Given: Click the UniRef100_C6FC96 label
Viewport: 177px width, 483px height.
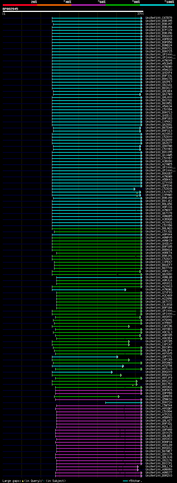Looking at the screenshot, I should click(x=159, y=326).
